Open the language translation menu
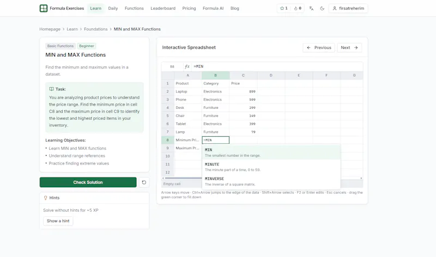436x257 pixels. coord(311,8)
